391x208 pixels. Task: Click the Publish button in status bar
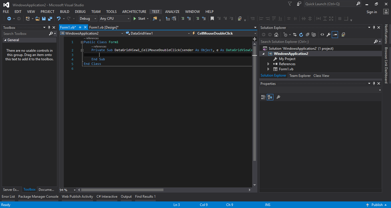[x=377, y=205]
